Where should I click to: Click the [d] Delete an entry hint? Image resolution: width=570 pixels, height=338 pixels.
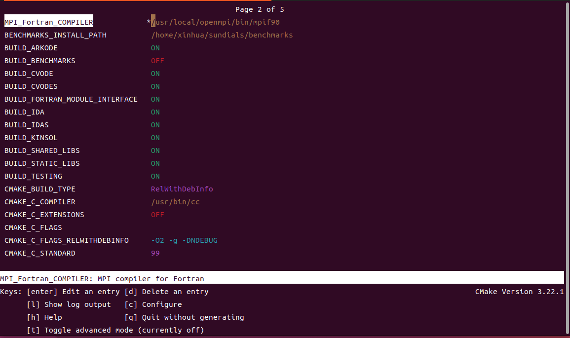pos(166,292)
